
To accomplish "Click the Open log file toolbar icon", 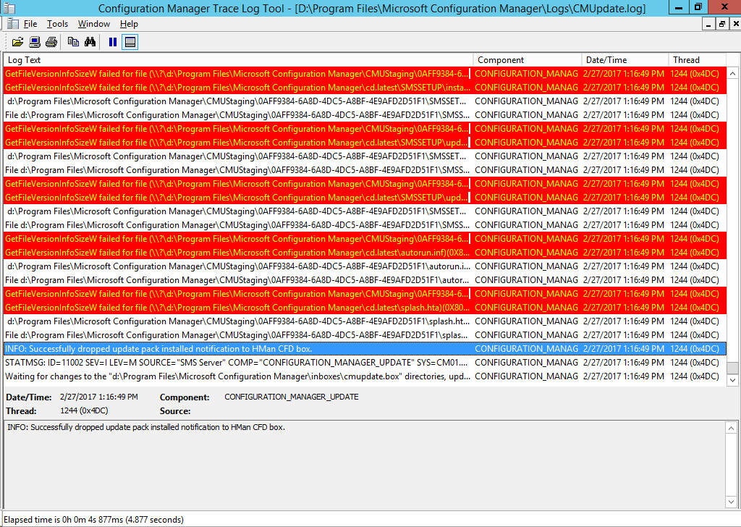I will [17, 42].
